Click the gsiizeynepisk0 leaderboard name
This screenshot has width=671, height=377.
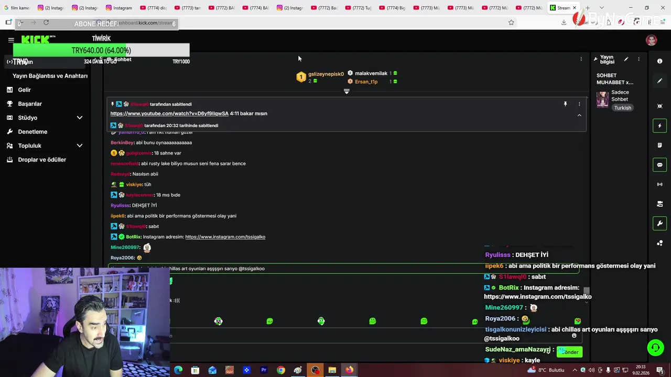point(326,74)
